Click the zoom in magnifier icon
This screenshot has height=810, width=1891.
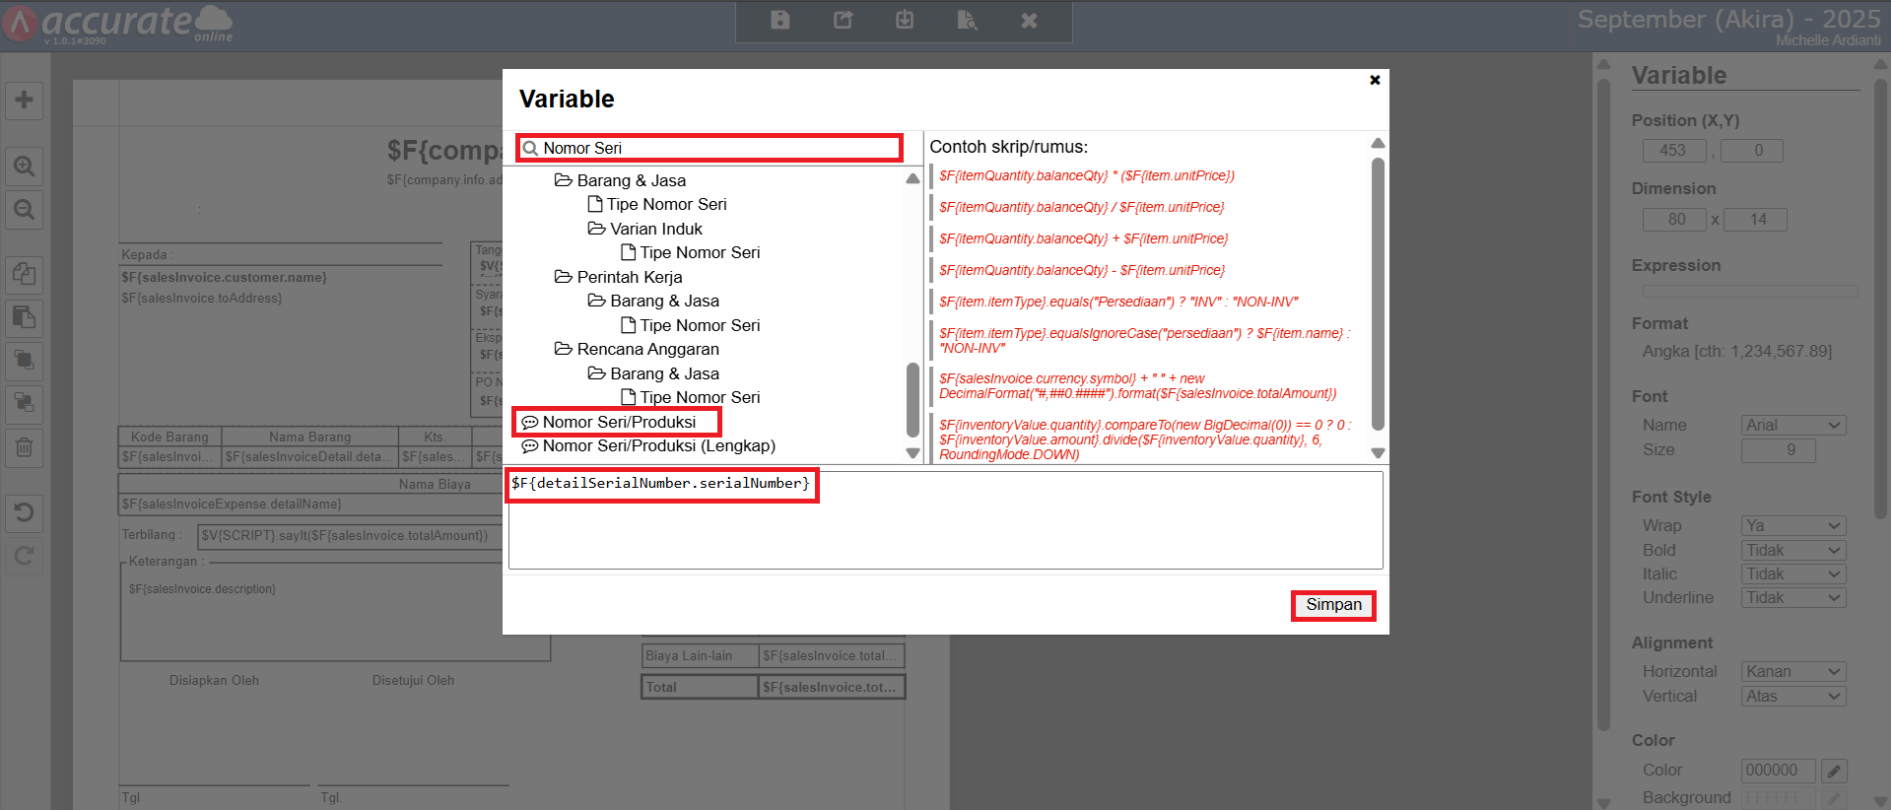(25, 167)
